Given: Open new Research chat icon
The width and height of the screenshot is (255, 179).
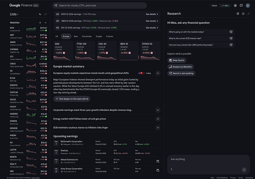Looking at the screenshot, I should [238, 14].
